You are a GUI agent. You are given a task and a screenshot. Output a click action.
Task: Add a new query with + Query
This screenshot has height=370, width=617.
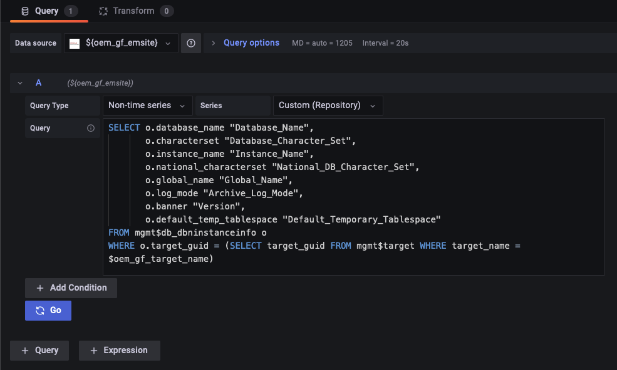[39, 351]
